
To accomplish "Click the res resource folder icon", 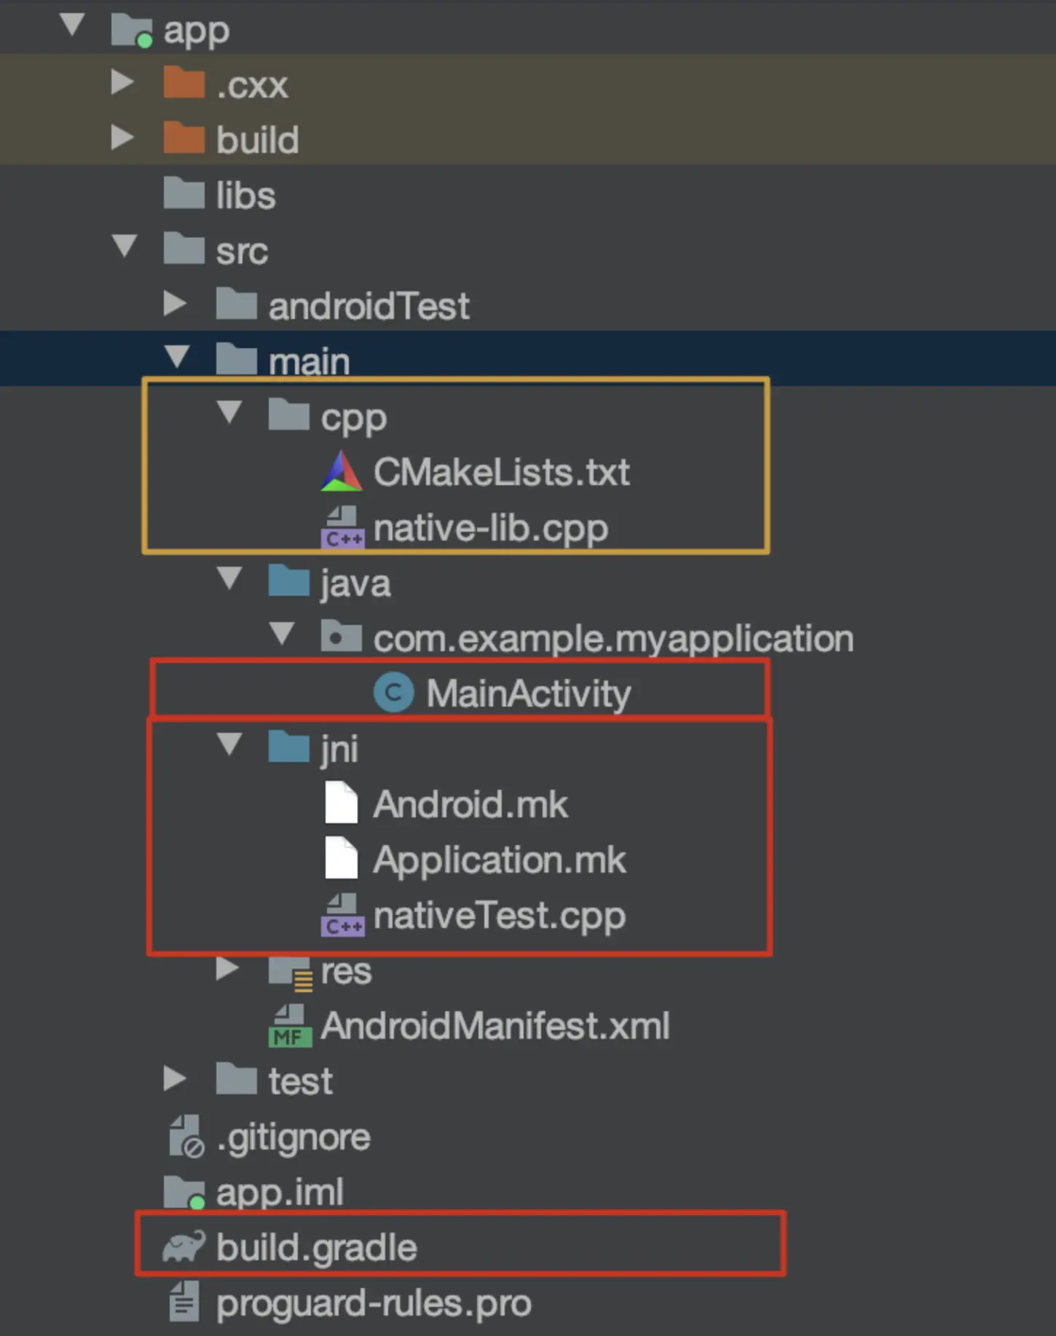I will [290, 971].
